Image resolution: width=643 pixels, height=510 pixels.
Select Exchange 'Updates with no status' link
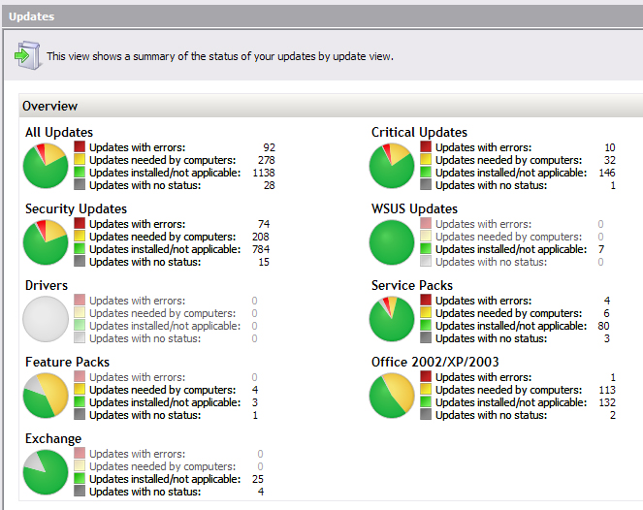click(x=144, y=492)
